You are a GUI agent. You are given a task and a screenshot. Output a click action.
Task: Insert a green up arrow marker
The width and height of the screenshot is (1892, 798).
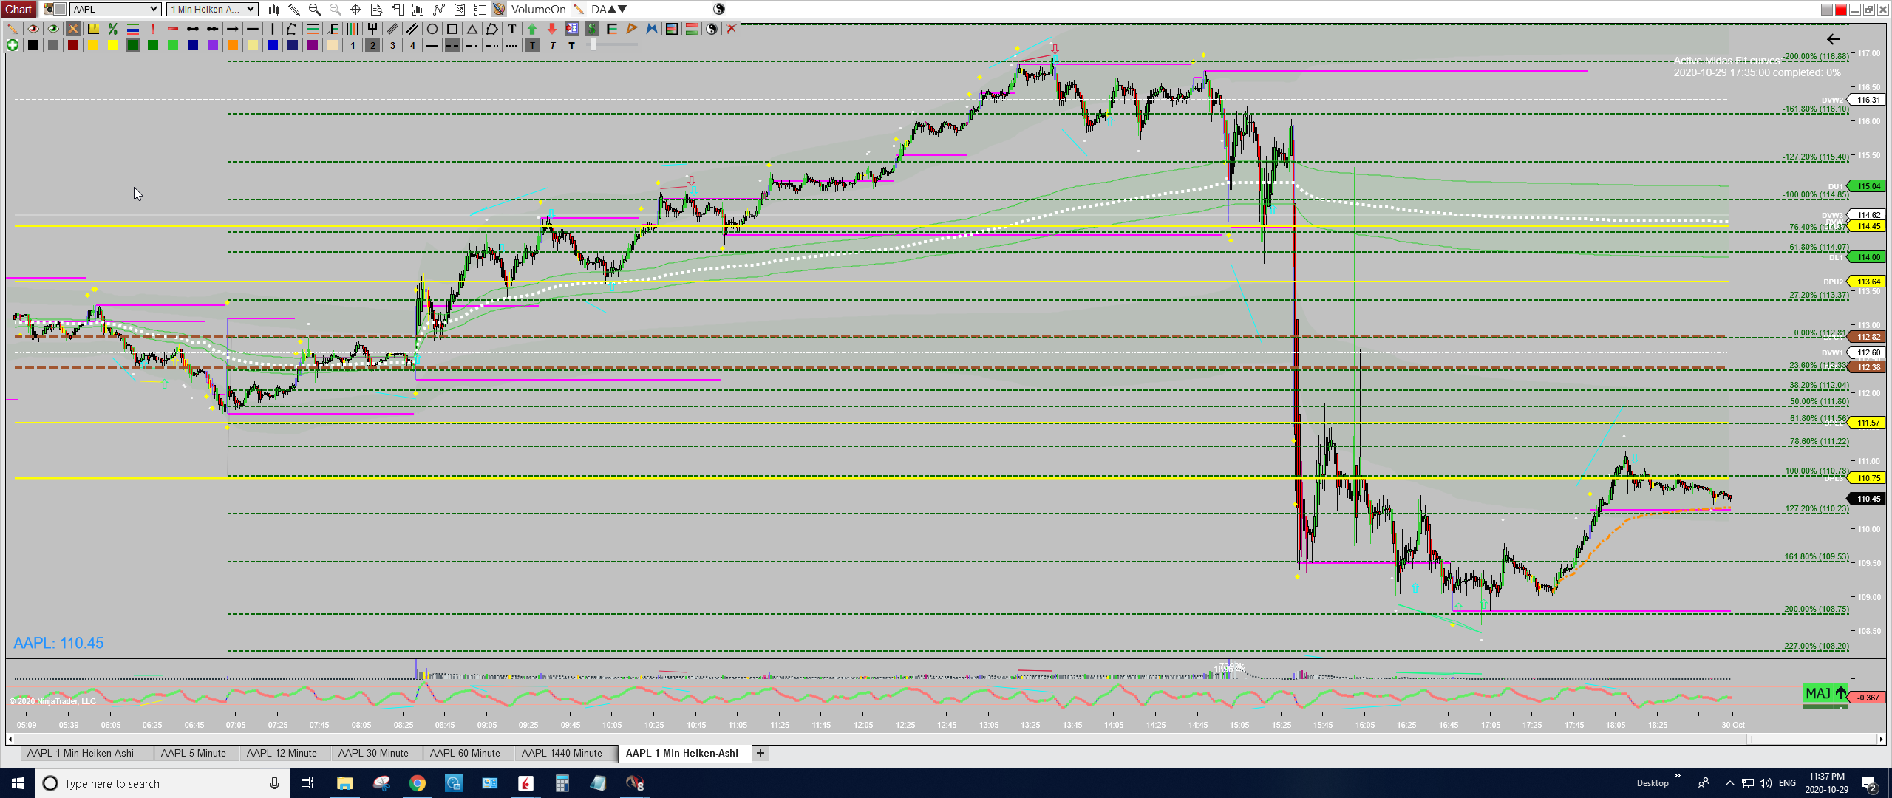[x=532, y=29]
